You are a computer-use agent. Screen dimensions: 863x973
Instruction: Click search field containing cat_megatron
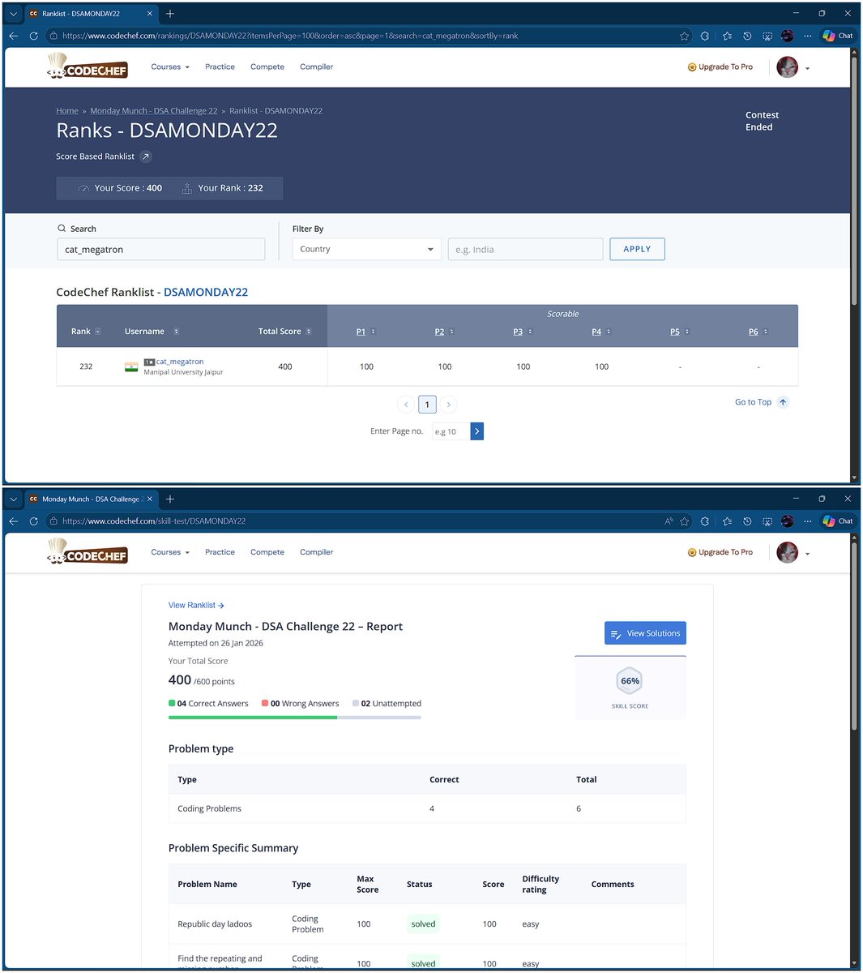tap(160, 249)
